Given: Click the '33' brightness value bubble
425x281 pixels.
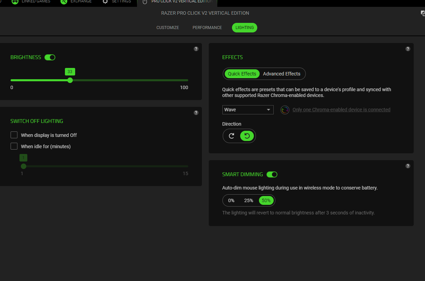Looking at the screenshot, I should 70,72.
